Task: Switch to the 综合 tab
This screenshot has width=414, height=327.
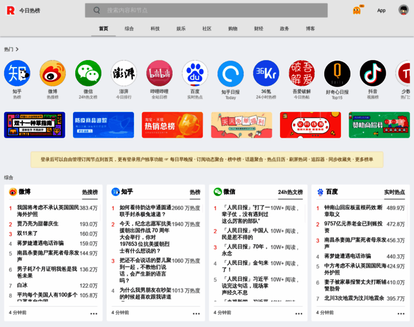Action: coord(129,28)
